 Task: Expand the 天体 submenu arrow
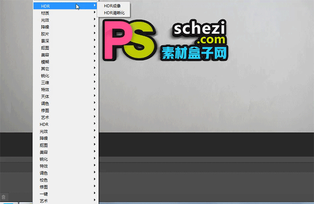[x=95, y=96]
